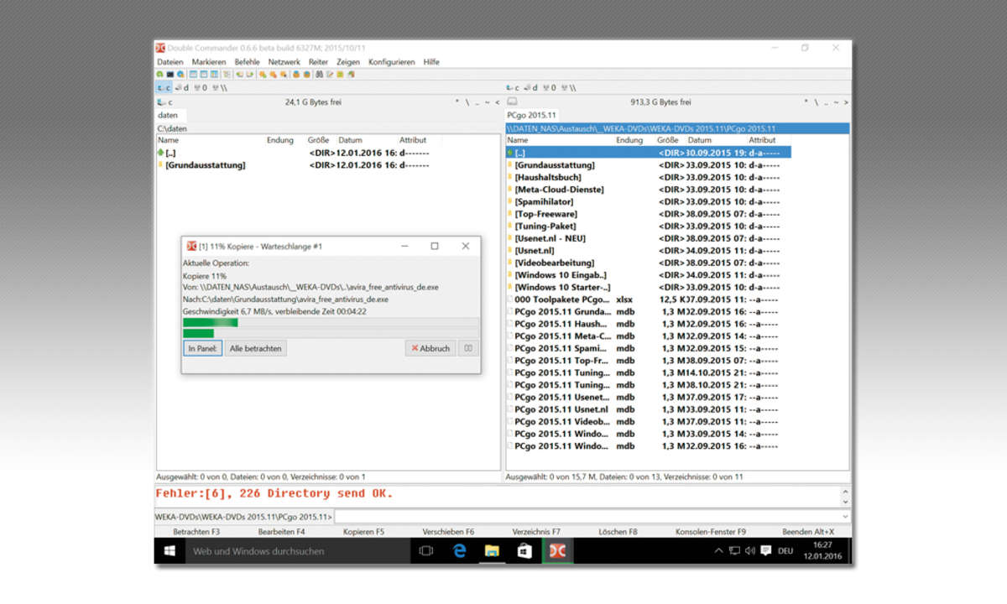Image resolution: width=1007 pixels, height=604 pixels.
Task: Open the terminal icon in the toolbar
Action: pyautogui.click(x=170, y=74)
